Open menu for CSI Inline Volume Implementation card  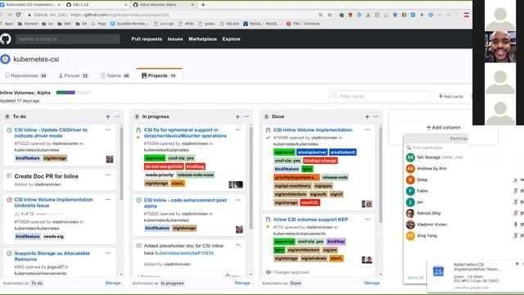(x=368, y=129)
